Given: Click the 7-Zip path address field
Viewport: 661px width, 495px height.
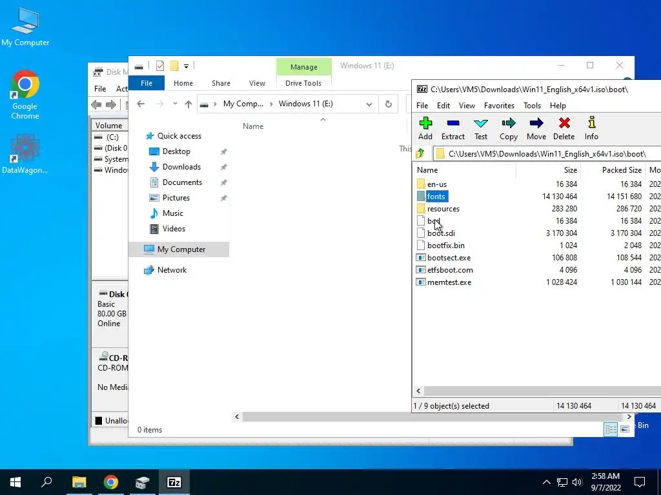Looking at the screenshot, I should tap(547, 153).
